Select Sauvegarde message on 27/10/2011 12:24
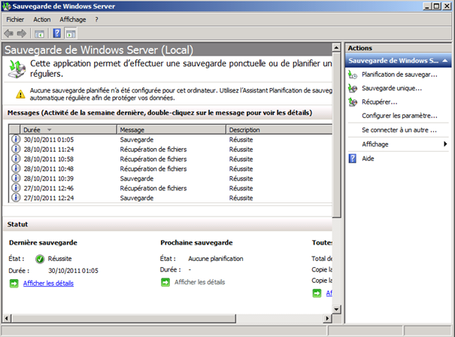455x337 pixels. pos(137,198)
